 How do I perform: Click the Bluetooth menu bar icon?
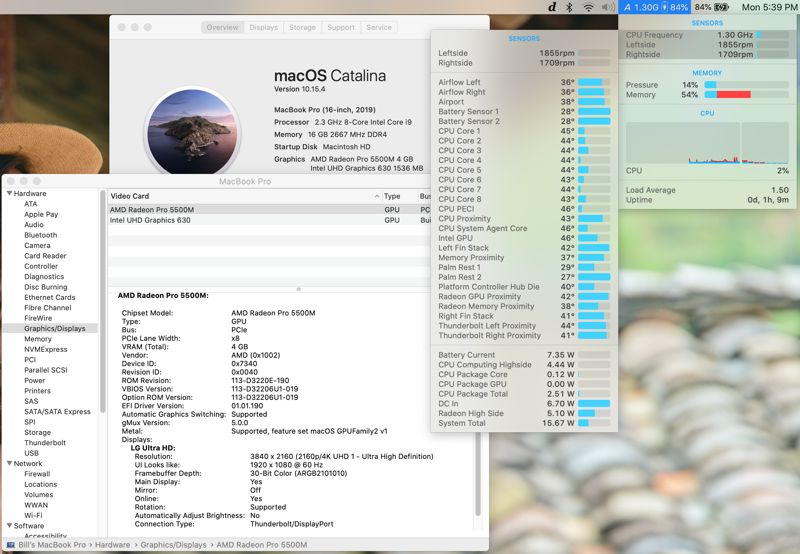569,7
